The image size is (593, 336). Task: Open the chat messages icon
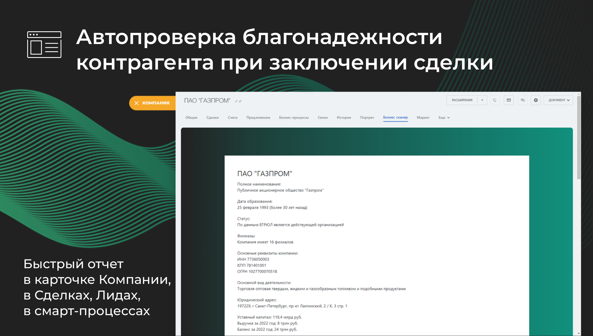pos(523,100)
